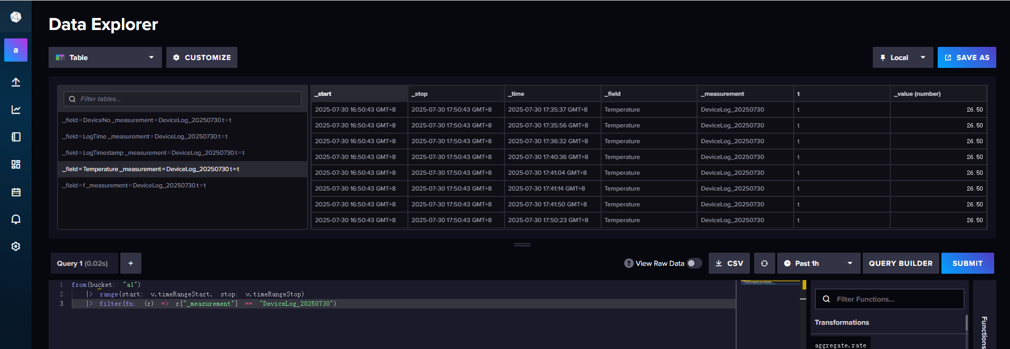Click the editor minimap overview
Image resolution: width=1010 pixels, height=349 pixels.
pyautogui.click(x=770, y=315)
